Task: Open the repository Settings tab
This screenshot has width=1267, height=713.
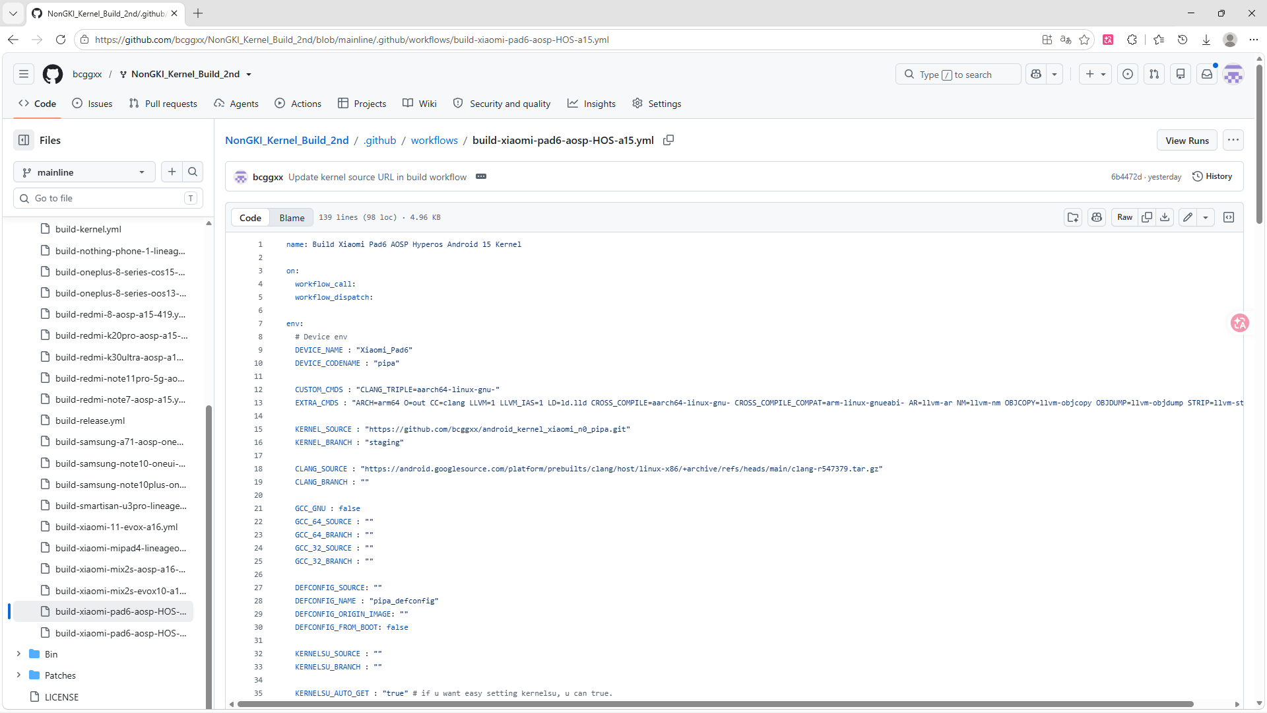Action: (x=657, y=104)
